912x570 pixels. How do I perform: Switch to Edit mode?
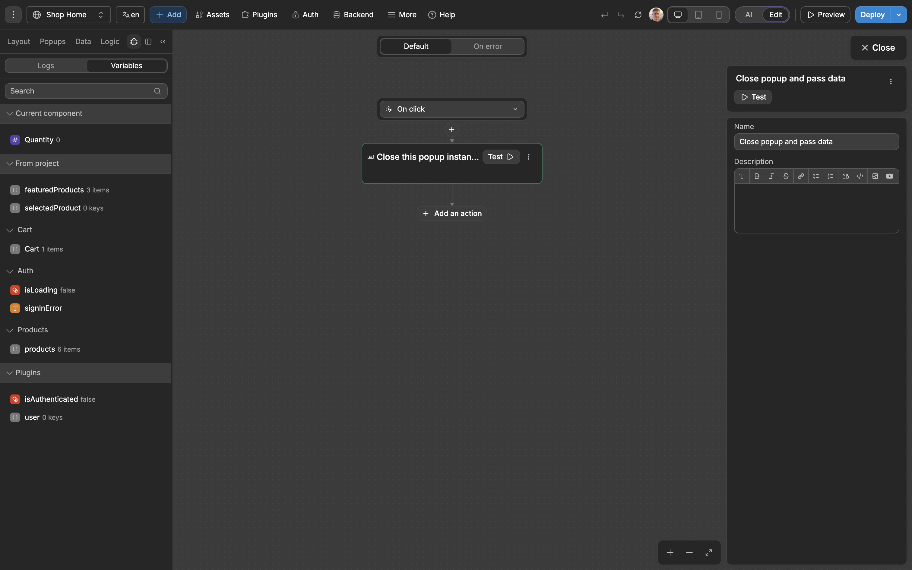(x=776, y=15)
